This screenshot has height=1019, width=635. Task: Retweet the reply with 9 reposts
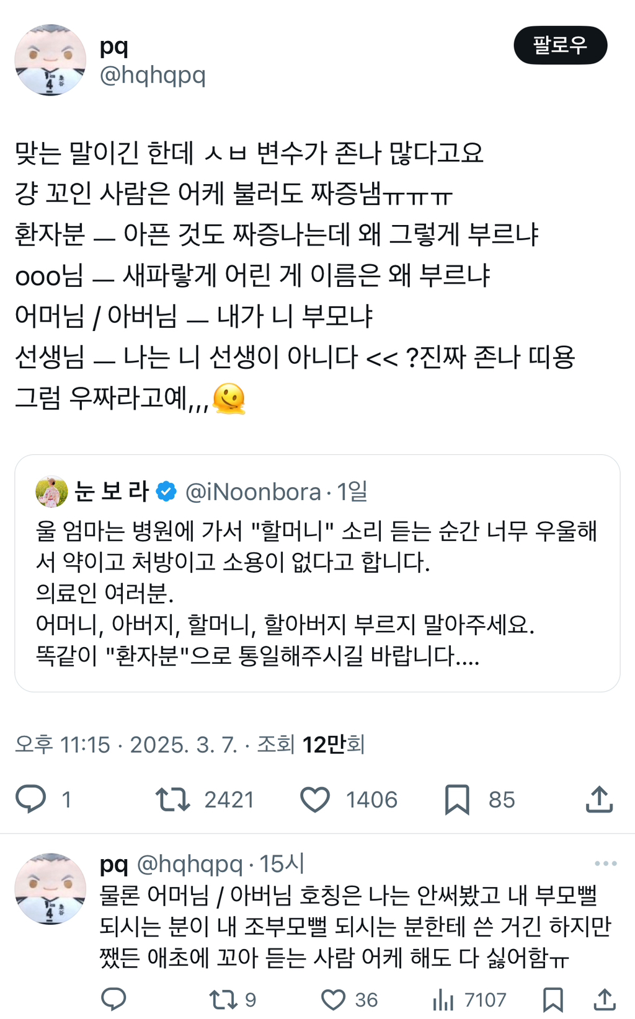pos(222,999)
